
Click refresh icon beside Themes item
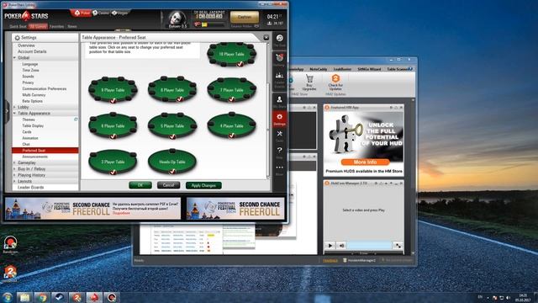(76, 120)
